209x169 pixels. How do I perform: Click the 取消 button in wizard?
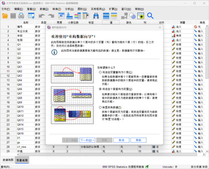(x=121, y=140)
